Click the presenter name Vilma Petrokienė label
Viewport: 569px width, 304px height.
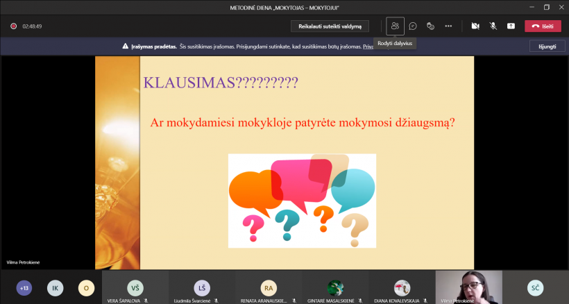23,262
